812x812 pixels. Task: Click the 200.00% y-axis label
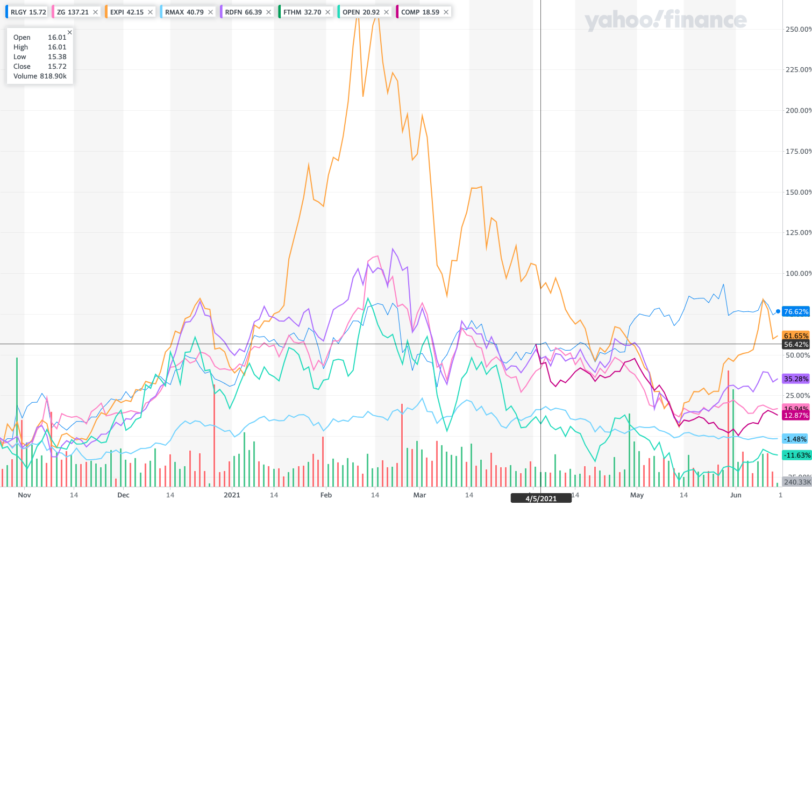[x=799, y=110]
